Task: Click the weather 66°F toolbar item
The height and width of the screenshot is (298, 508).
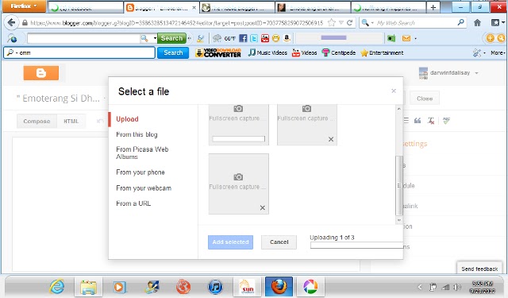Action: pos(224,38)
